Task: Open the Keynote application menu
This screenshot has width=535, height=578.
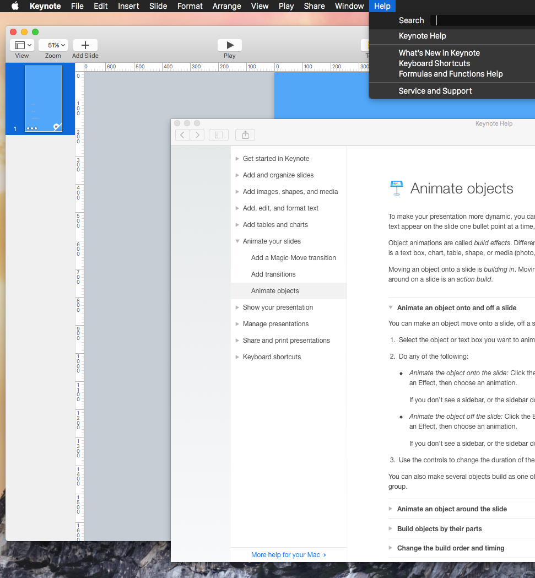Action: coord(45,6)
